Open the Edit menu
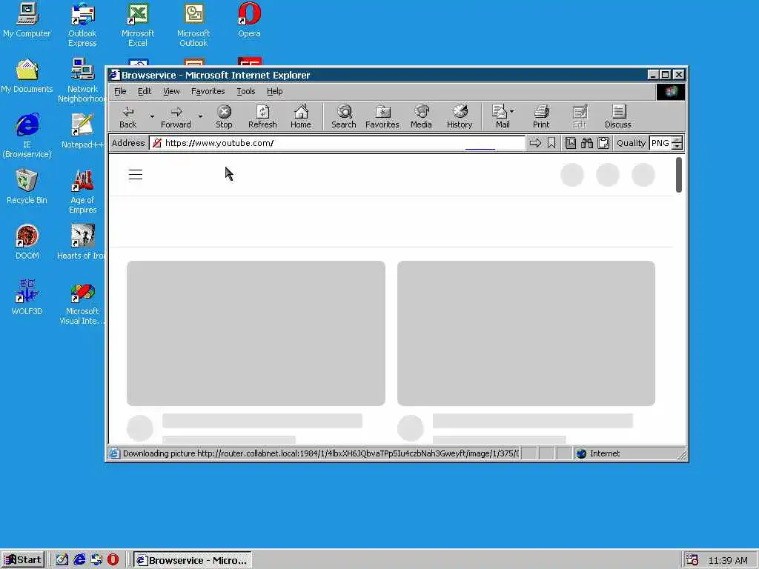 [x=145, y=91]
